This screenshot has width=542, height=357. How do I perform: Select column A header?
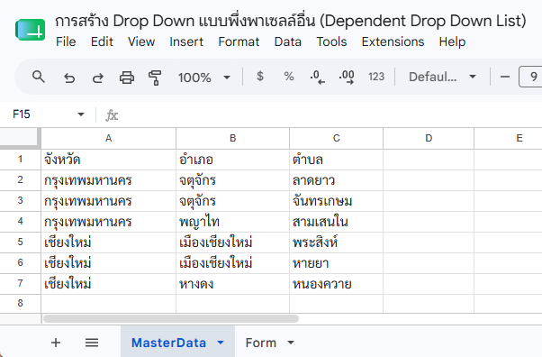pyautogui.click(x=109, y=138)
